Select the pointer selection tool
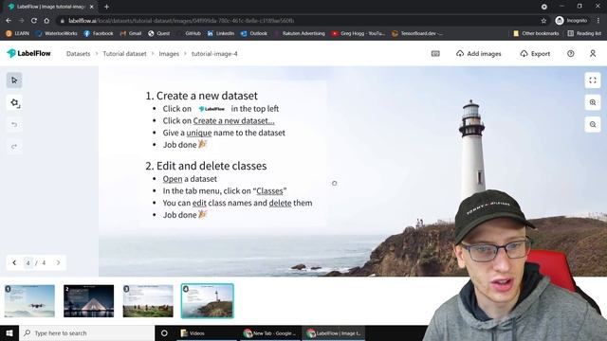The image size is (607, 341). pyautogui.click(x=14, y=81)
